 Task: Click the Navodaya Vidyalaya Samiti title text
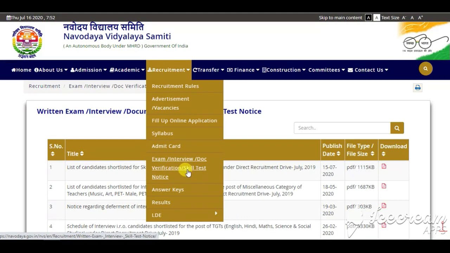click(117, 36)
